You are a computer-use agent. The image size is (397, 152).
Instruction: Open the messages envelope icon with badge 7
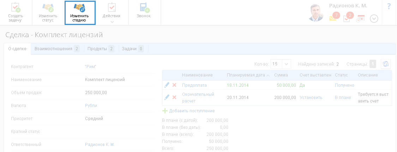click(333, 18)
